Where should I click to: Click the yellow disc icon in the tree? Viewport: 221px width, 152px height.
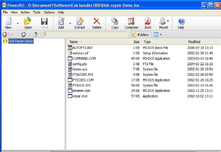point(5,41)
